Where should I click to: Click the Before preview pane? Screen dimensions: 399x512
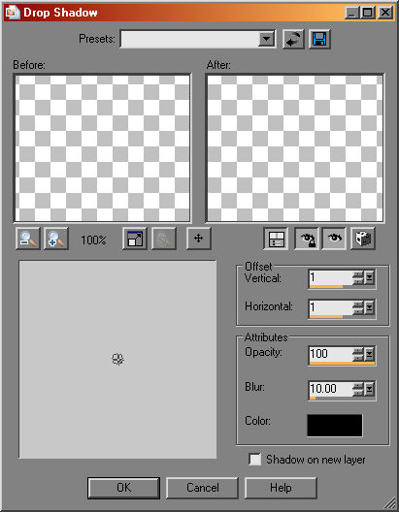(102, 148)
